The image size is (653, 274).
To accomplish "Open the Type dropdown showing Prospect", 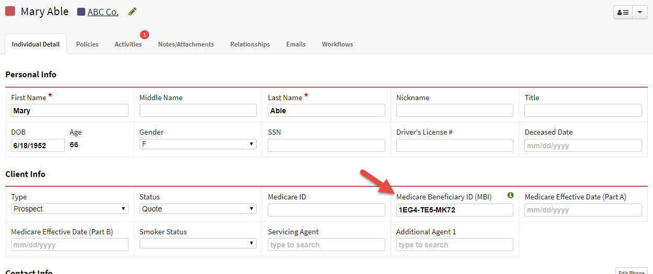I will [70, 209].
